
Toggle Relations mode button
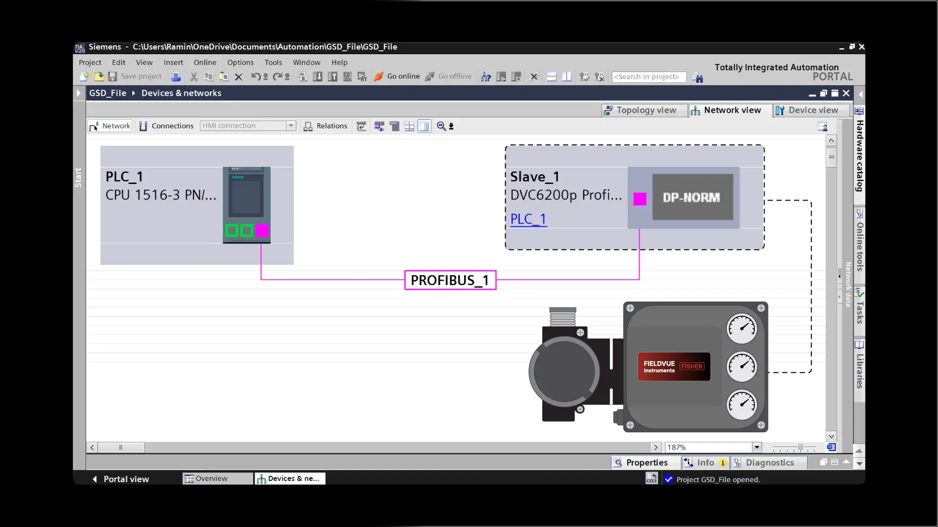pyautogui.click(x=325, y=126)
